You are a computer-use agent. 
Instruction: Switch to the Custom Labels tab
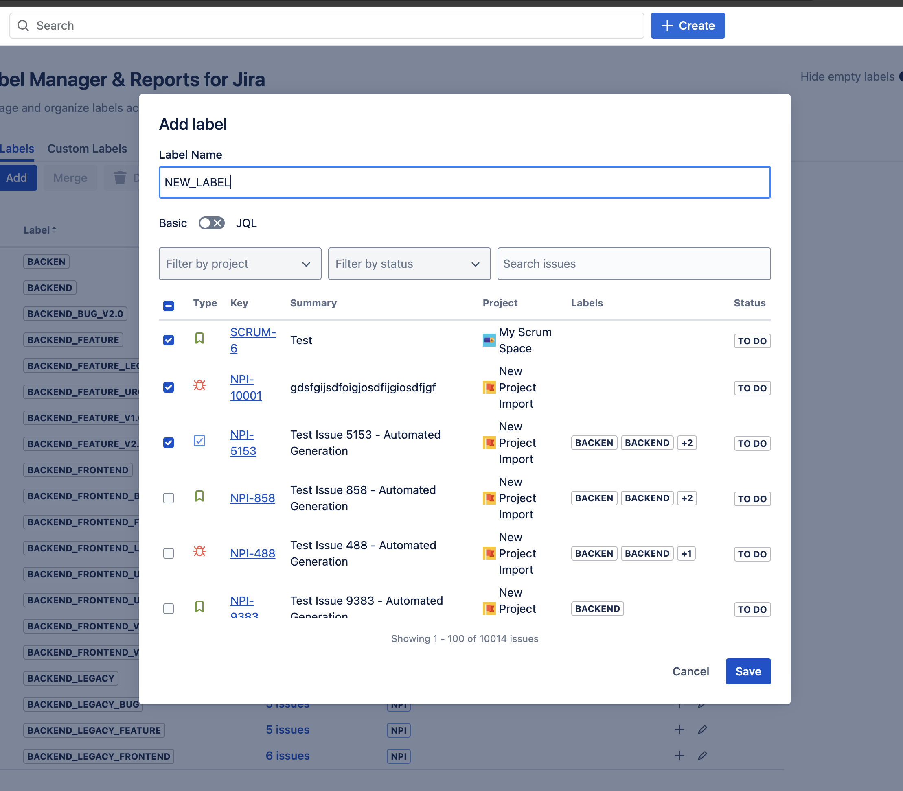[87, 149]
